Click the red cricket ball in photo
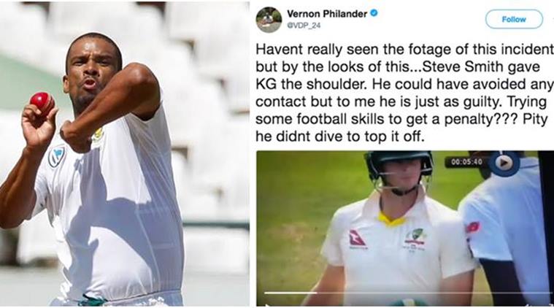 42,101
